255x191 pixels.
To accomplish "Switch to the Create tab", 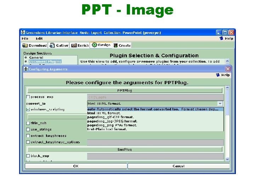I will click(x=122, y=46).
